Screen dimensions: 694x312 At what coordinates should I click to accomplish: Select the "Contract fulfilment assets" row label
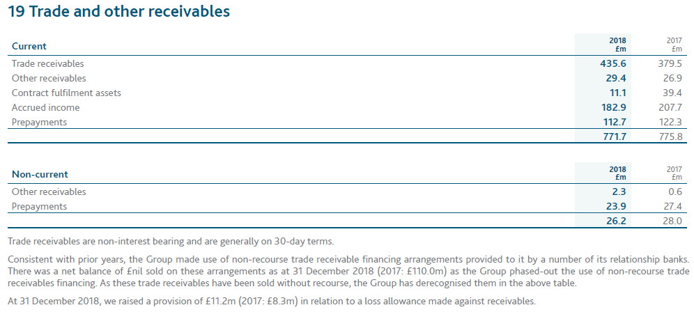pyautogui.click(x=66, y=93)
